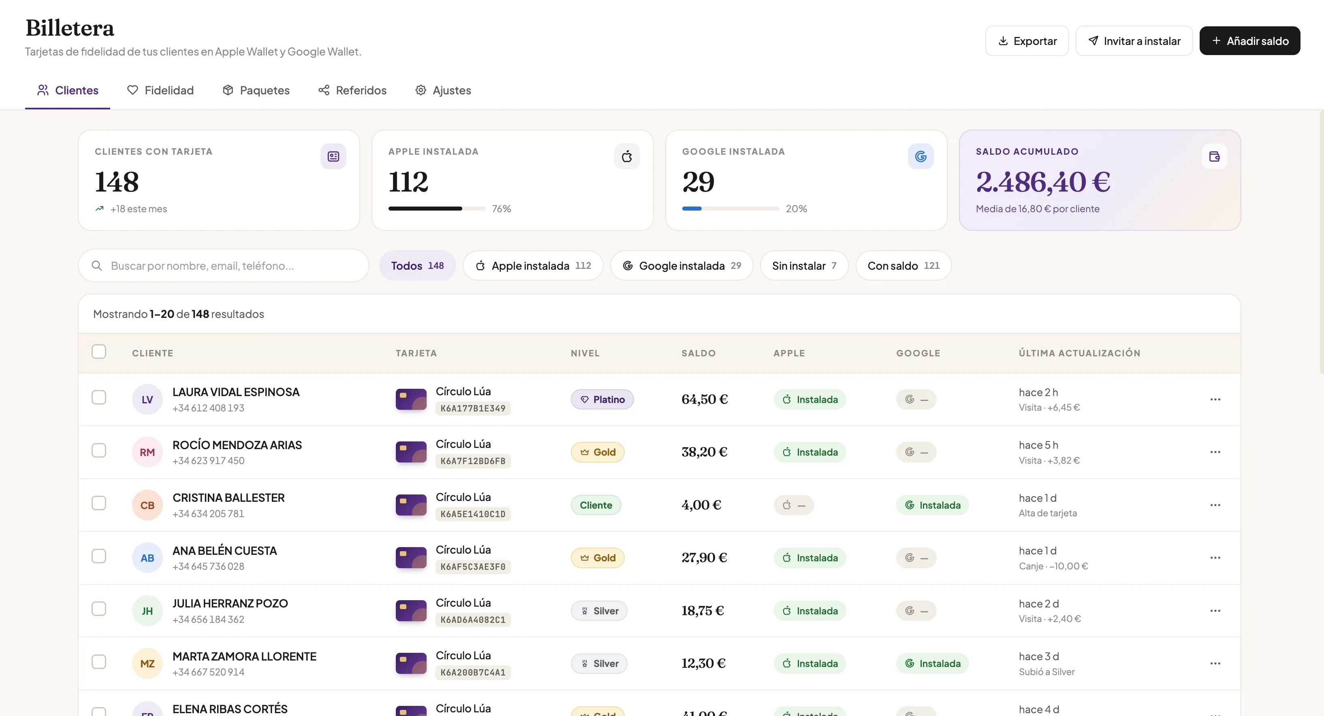This screenshot has width=1324, height=716.
Task: Open the Ajustes tab
Action: 443,90
